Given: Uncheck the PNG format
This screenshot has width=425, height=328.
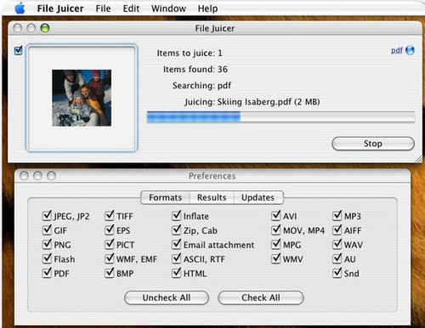Looking at the screenshot, I should click(47, 244).
